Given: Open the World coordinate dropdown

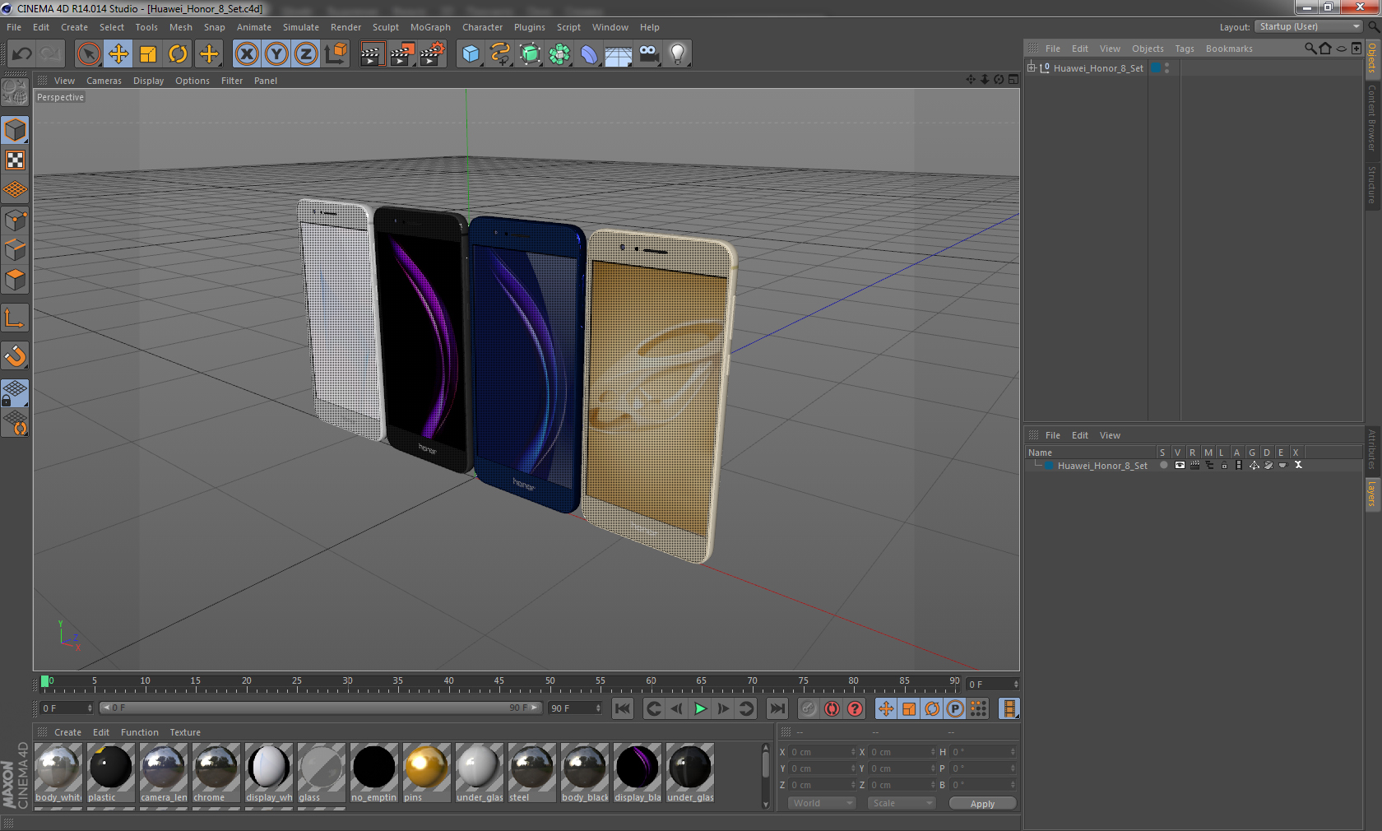Looking at the screenshot, I should (822, 803).
